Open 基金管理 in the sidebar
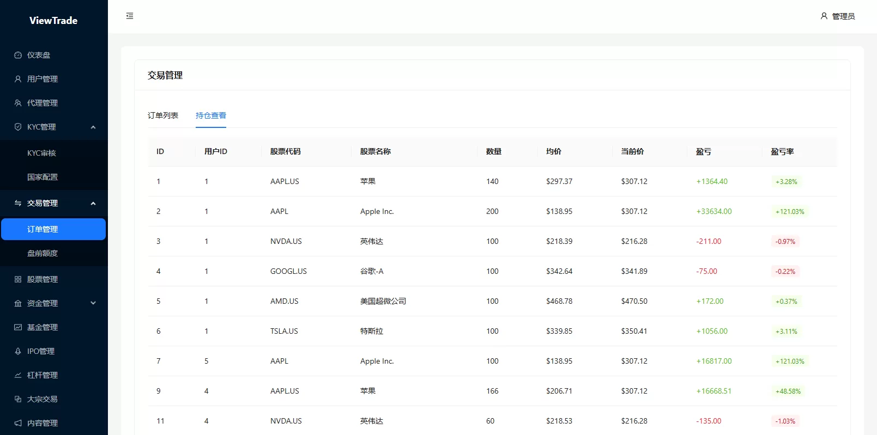The width and height of the screenshot is (877, 435). pyautogui.click(x=54, y=327)
